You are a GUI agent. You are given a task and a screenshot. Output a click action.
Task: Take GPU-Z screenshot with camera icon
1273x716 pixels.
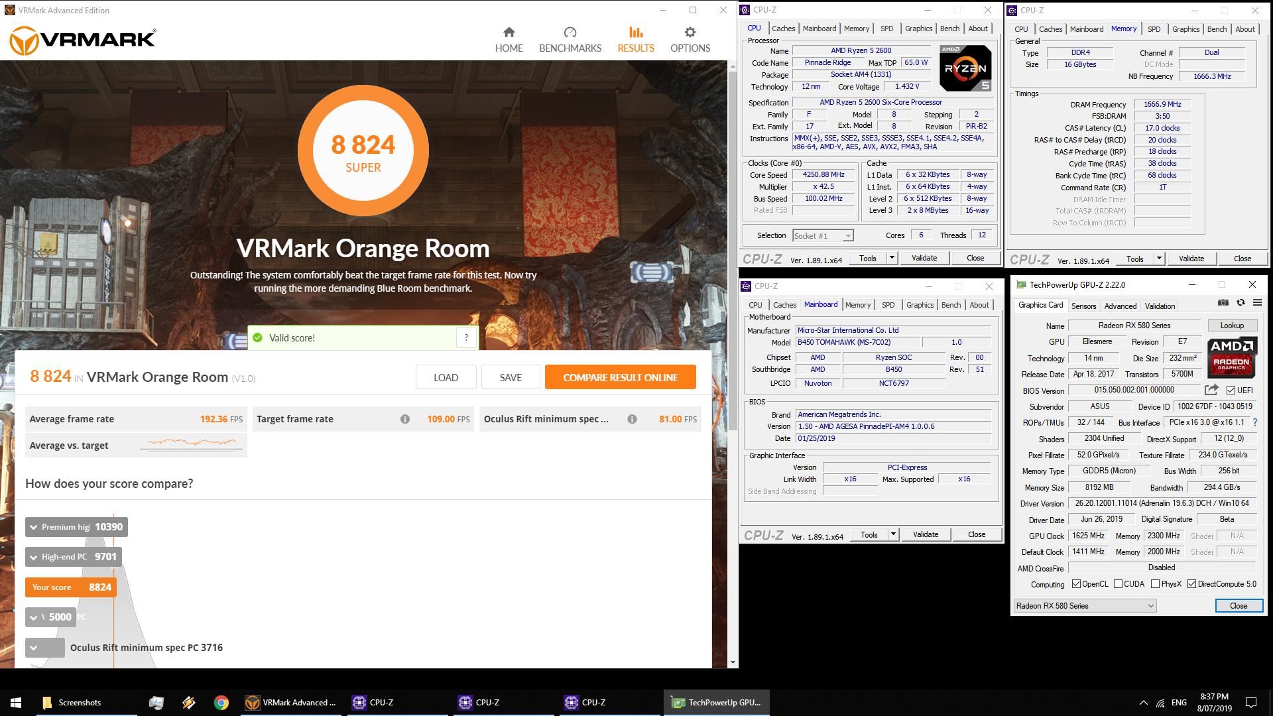[1223, 302]
